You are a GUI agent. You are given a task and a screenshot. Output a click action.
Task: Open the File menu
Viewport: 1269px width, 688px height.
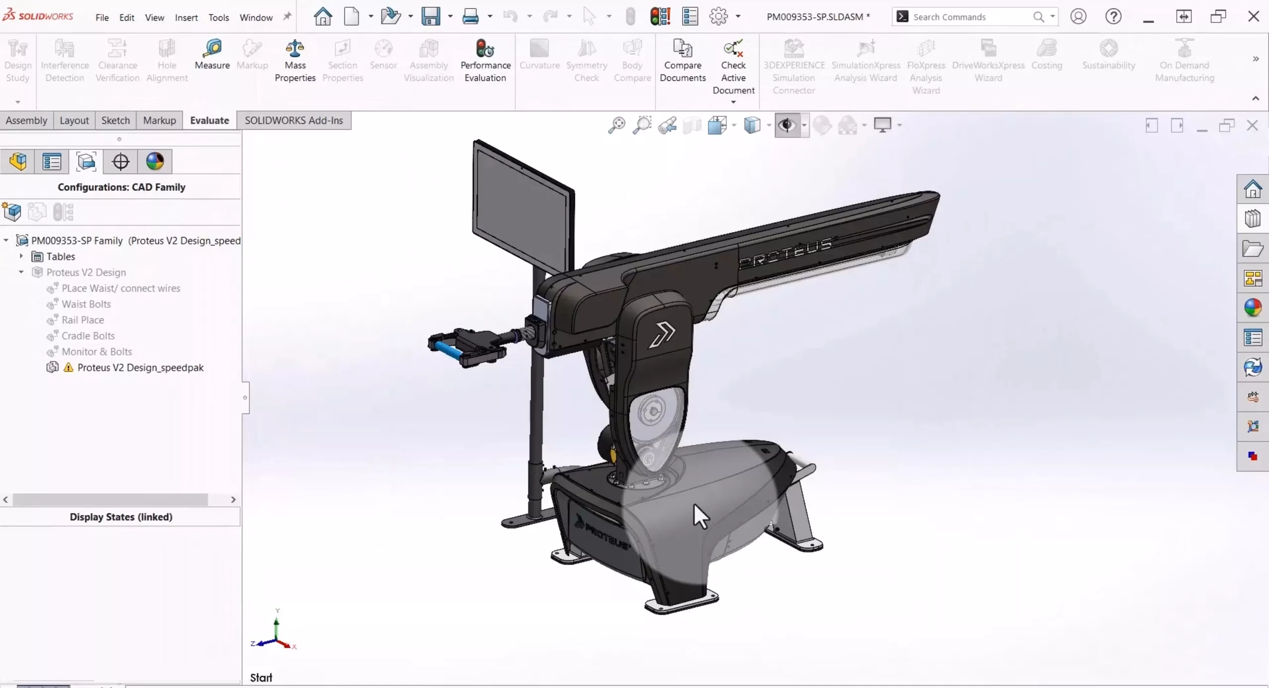[102, 17]
